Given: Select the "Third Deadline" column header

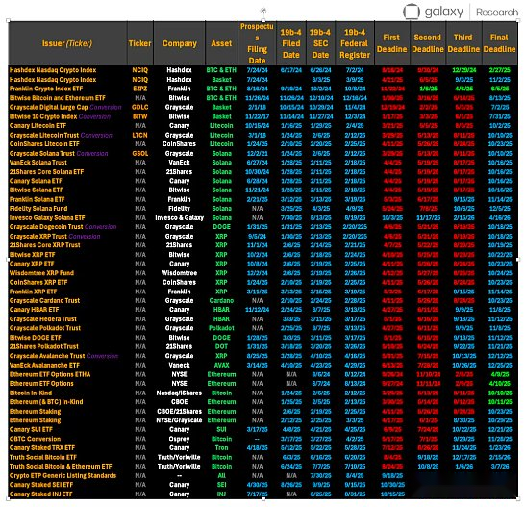Looking at the screenshot, I should tap(463, 43).
